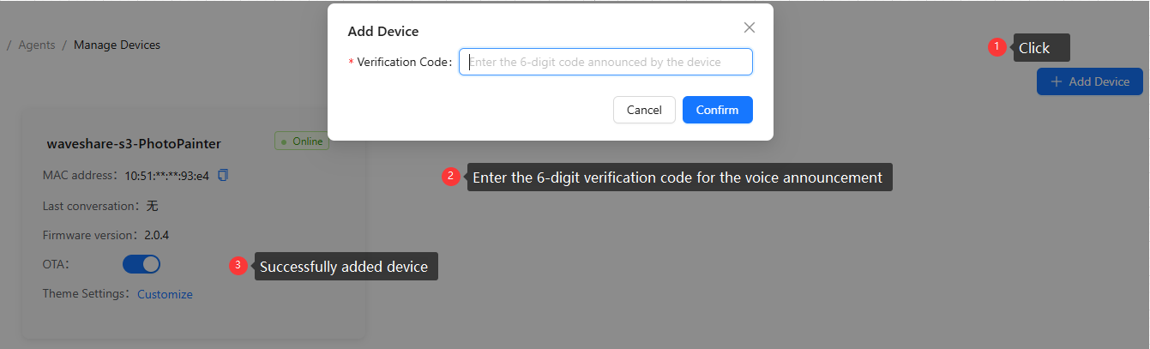Click the waveshare-s3-PhotoPainter device name
The image size is (1150, 349).
click(134, 143)
